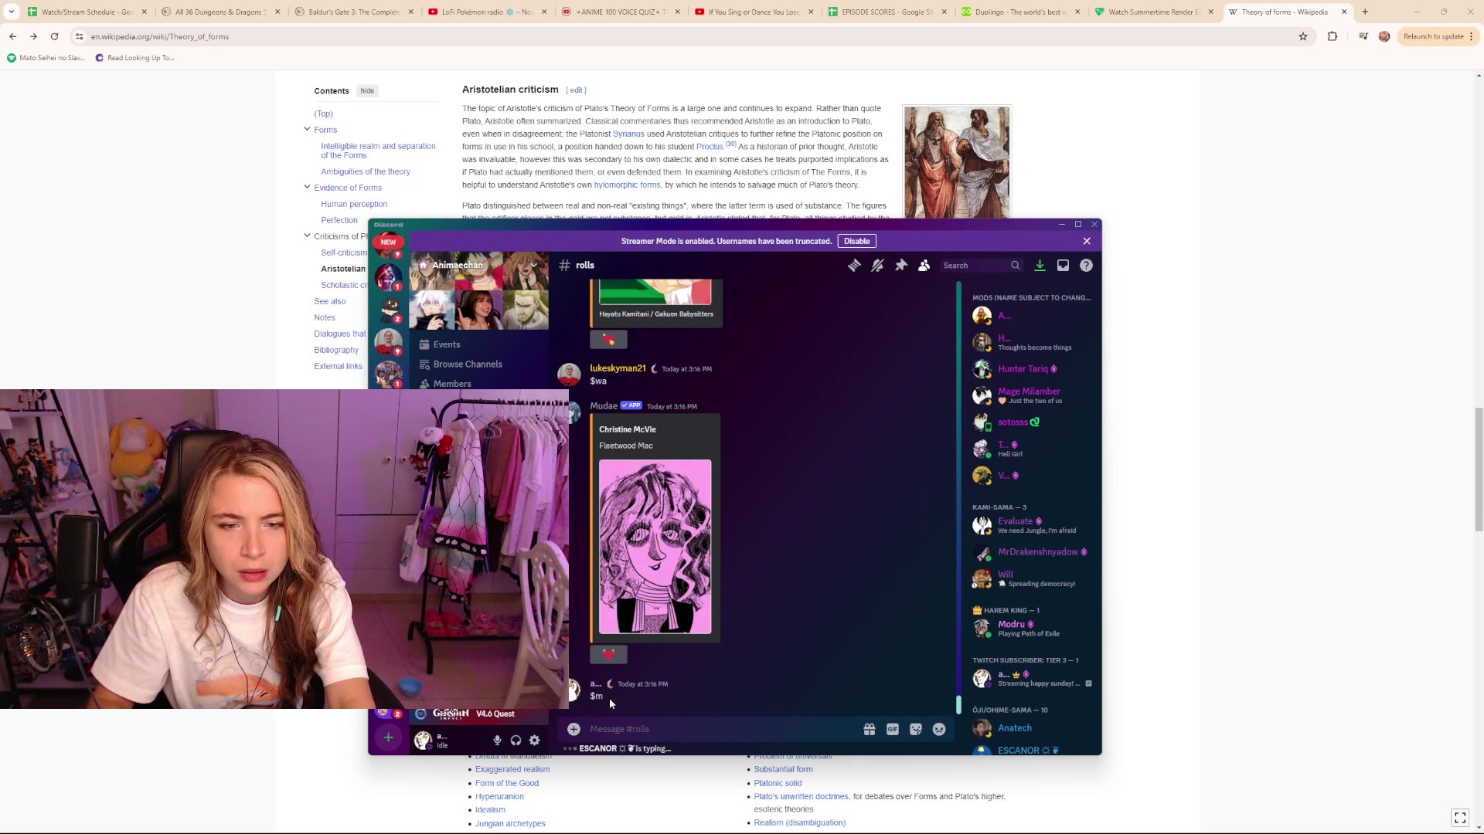Open sticker picker in message bar
This screenshot has height=834, width=1484.
click(916, 729)
